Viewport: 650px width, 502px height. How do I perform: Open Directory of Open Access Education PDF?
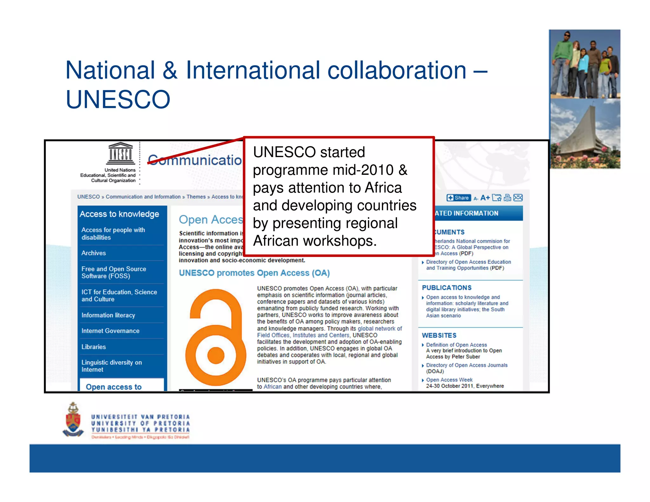point(468,265)
